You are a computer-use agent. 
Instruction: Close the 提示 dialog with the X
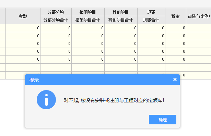pyautogui.click(x=175, y=79)
